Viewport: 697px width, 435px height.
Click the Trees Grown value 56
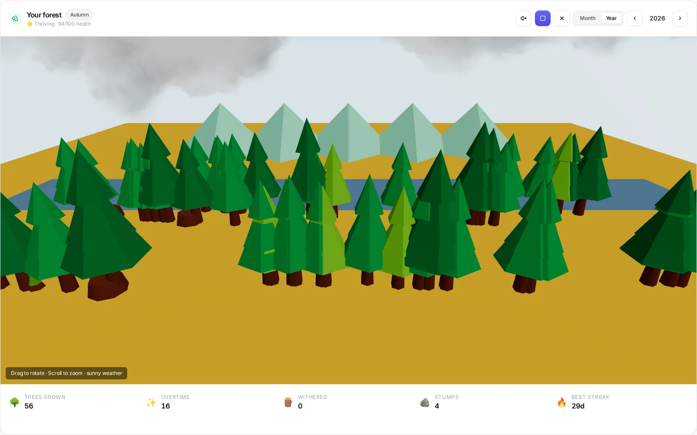[29, 406]
